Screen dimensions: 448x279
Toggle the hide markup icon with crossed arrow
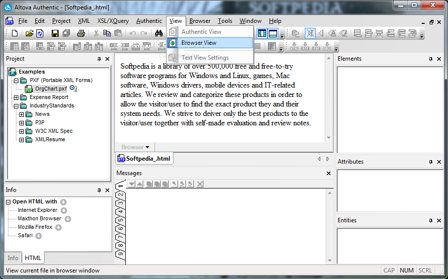coord(310,33)
